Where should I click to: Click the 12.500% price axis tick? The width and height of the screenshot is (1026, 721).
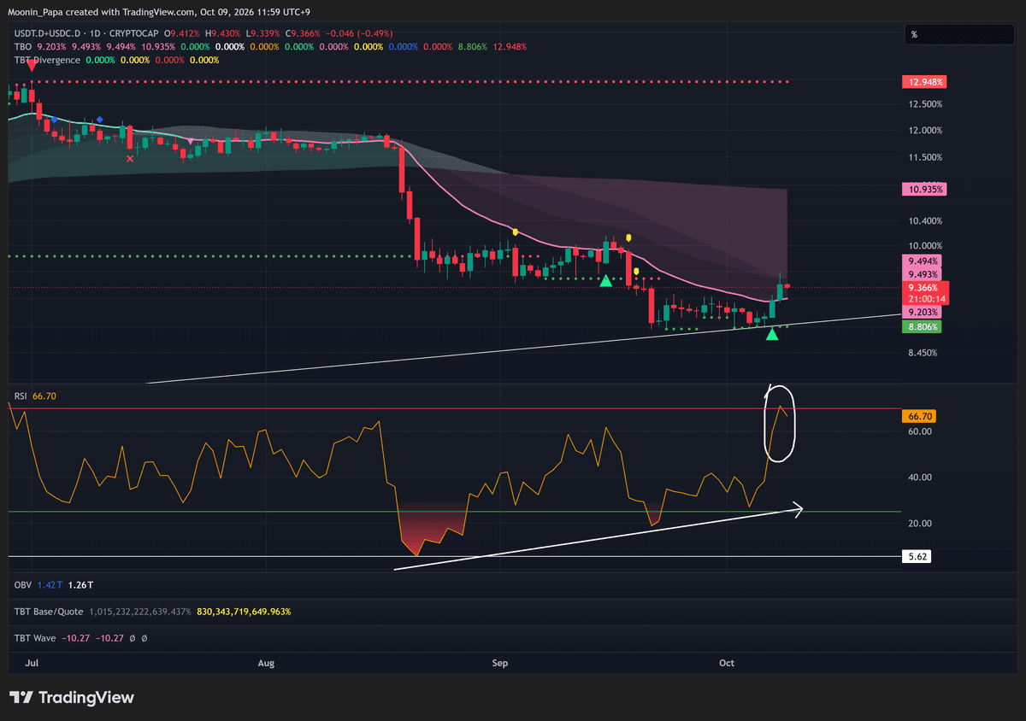point(925,104)
